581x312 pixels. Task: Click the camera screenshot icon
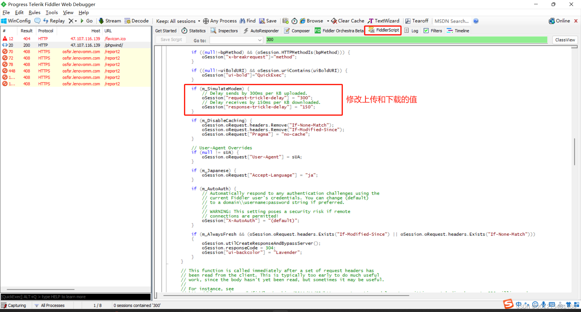(x=285, y=21)
